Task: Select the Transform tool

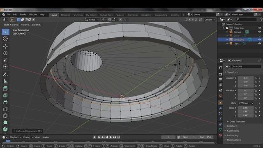Action: point(5,67)
